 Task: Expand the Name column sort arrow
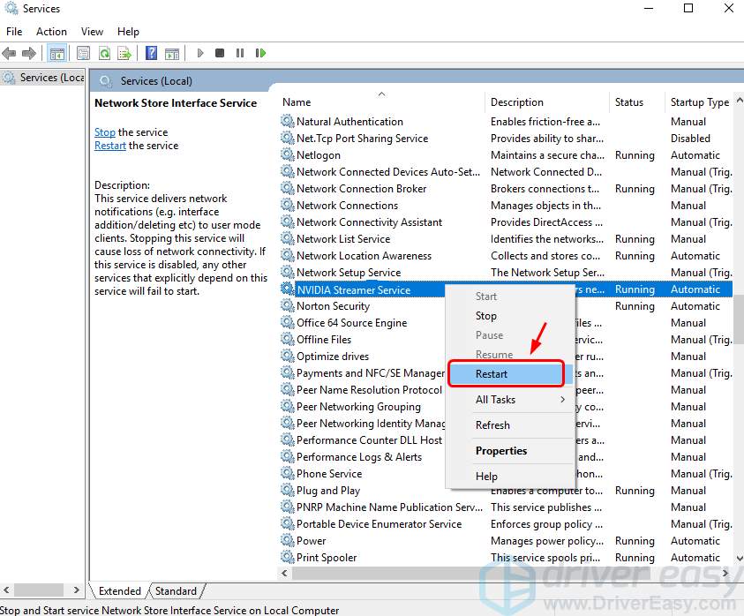[x=381, y=93]
